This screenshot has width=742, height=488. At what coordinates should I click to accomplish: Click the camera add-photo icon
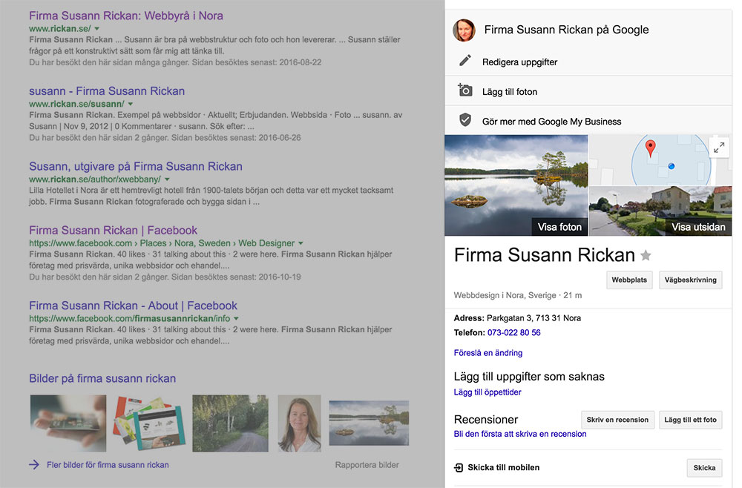464,90
